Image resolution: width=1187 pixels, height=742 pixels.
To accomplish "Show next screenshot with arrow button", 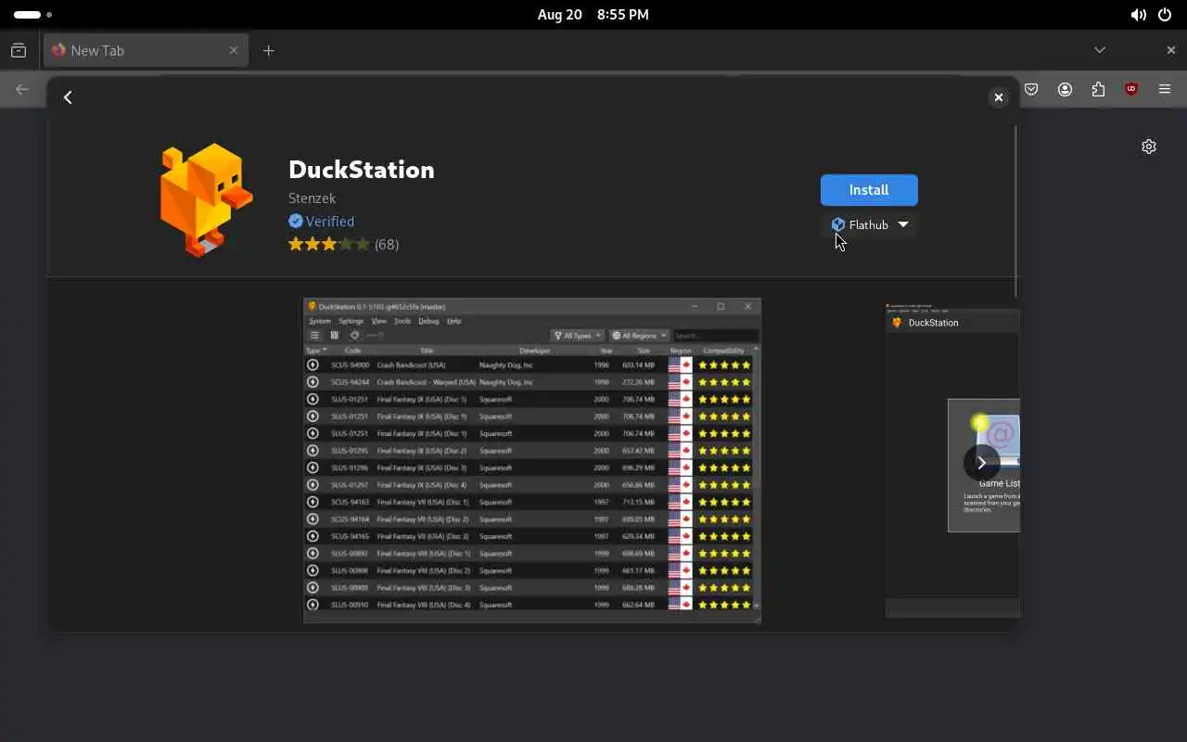I will (x=981, y=462).
